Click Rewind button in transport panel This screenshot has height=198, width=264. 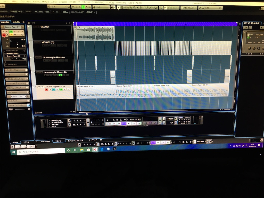click(114, 124)
